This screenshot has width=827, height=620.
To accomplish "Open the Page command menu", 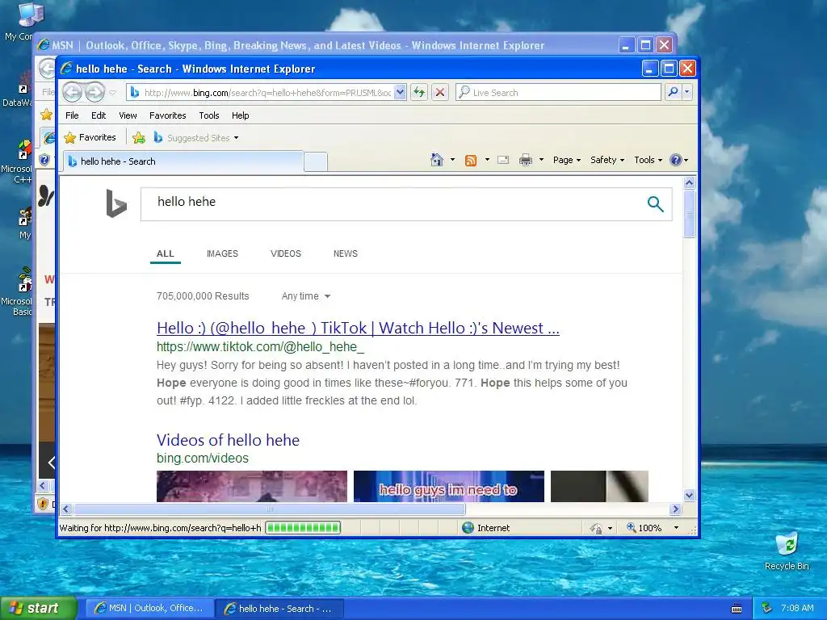I will point(566,160).
